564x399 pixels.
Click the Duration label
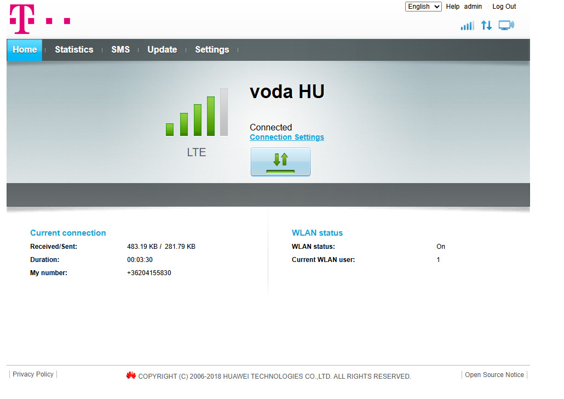tap(44, 260)
